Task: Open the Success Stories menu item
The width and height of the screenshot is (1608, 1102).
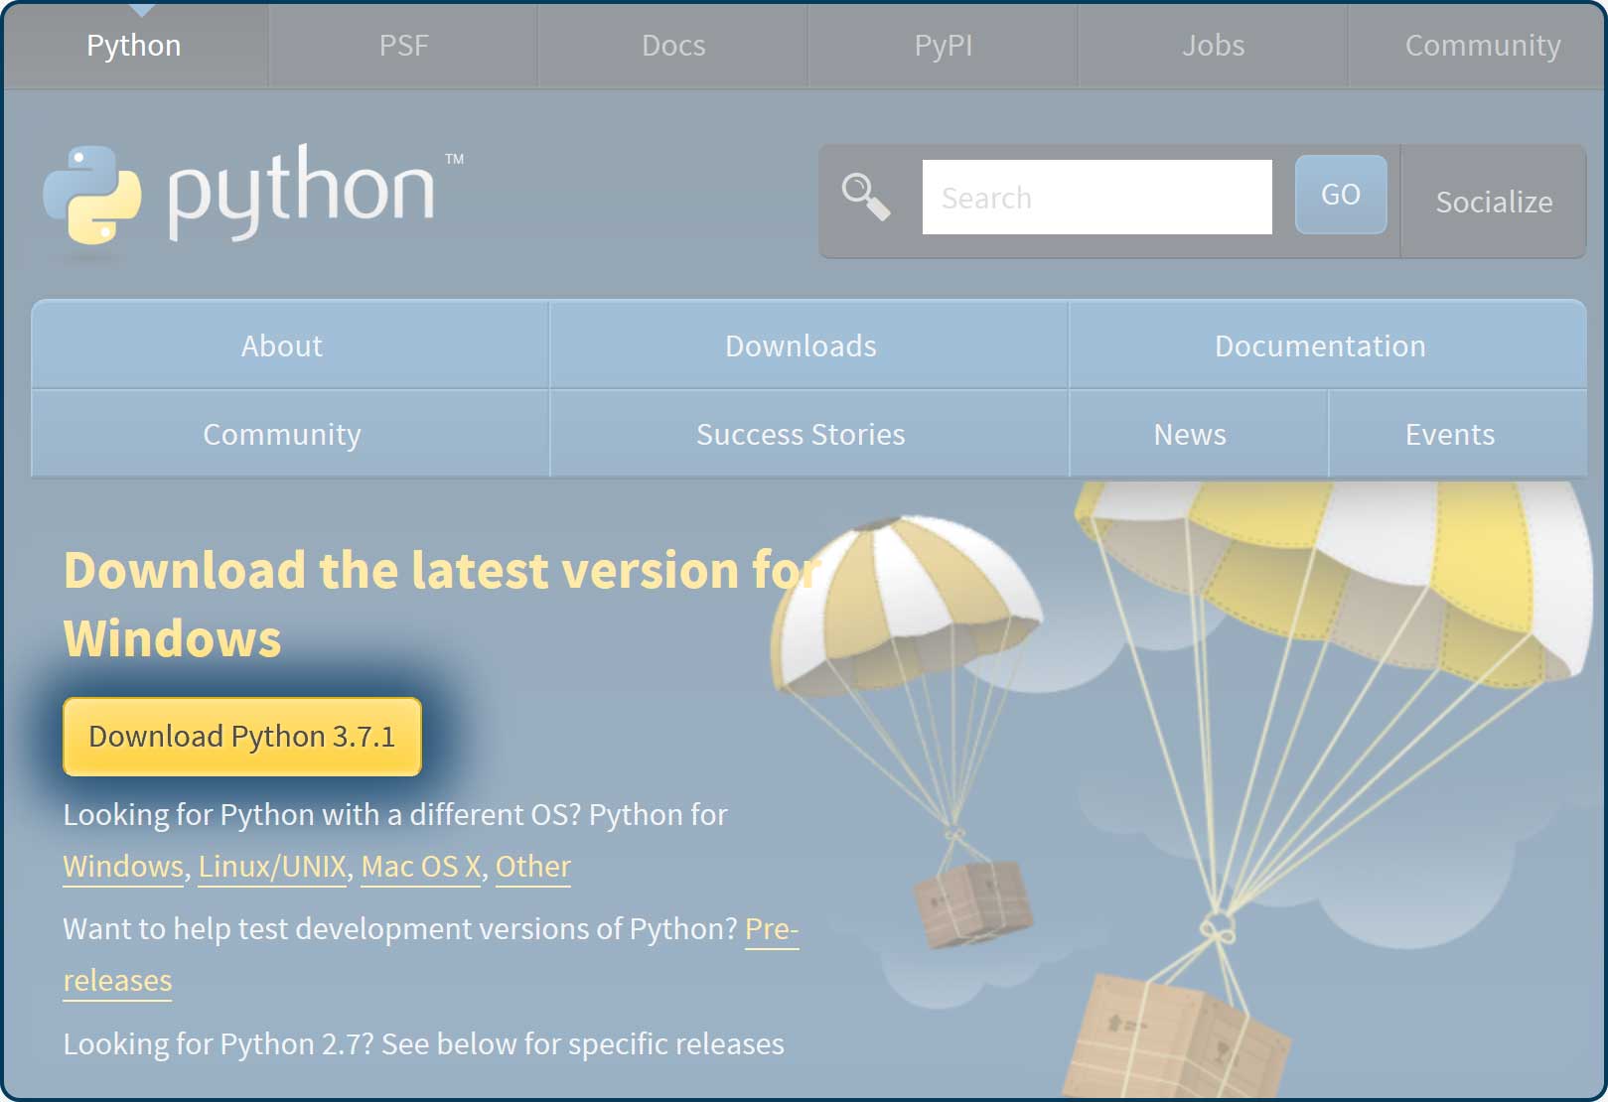Action: pos(801,434)
